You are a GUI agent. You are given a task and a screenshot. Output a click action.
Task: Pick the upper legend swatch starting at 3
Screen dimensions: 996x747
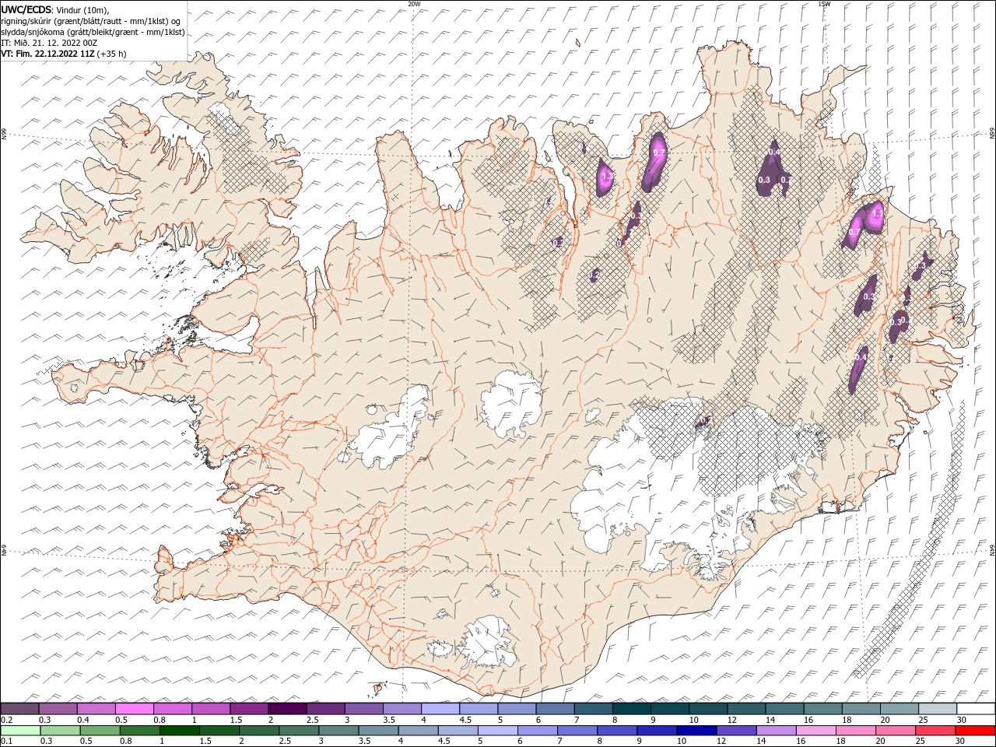(363, 709)
